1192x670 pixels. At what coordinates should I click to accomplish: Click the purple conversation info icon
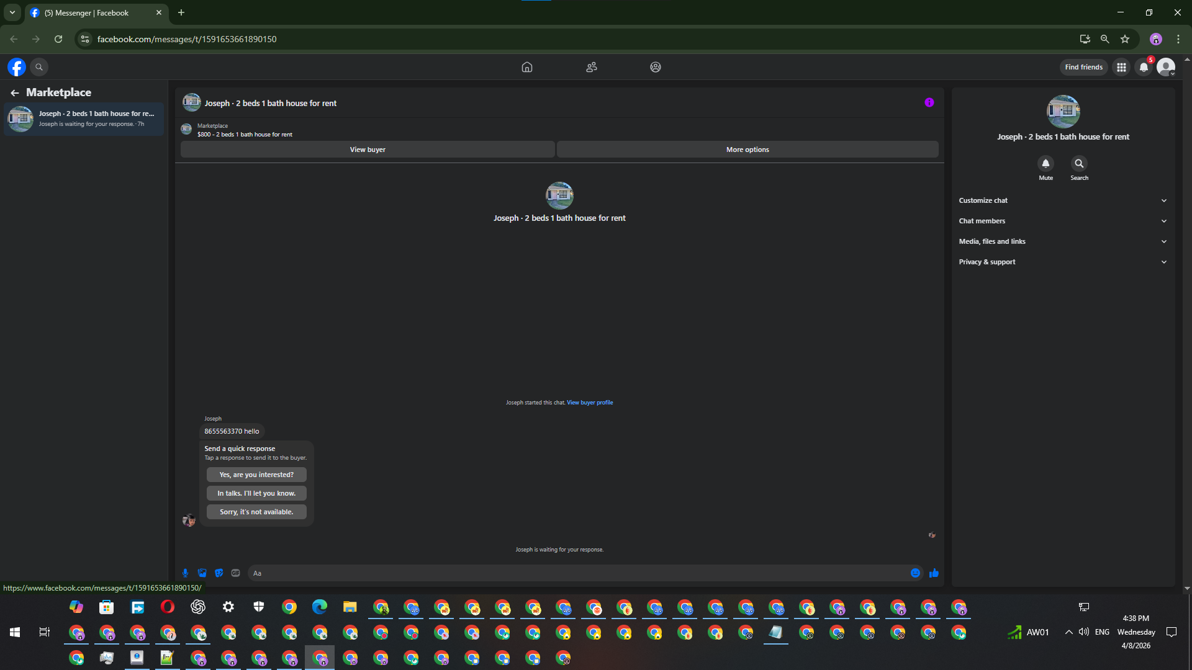[929, 103]
